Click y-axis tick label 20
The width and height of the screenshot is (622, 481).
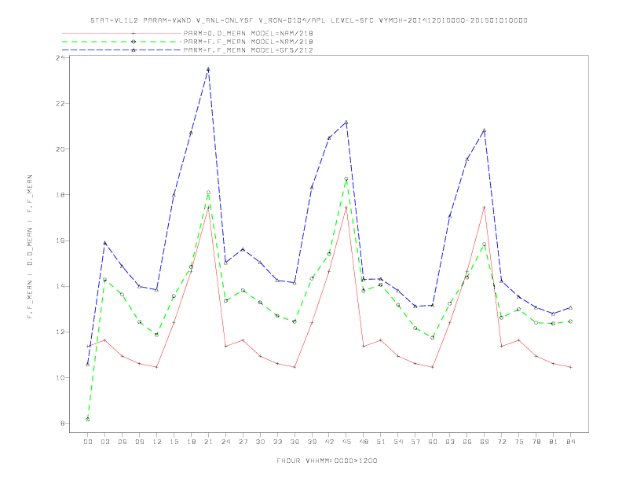click(x=60, y=149)
